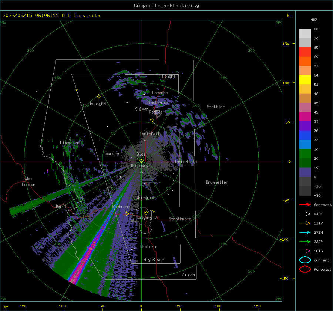
Task: Click the Composite_Reflectivity title
Action: [x=166, y=6]
